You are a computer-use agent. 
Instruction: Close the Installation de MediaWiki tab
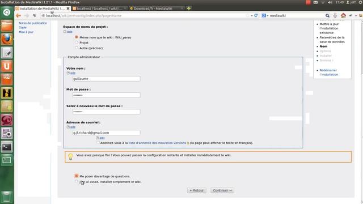[68, 8]
